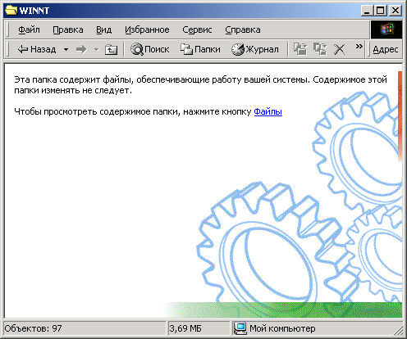This screenshot has width=407, height=339.
Task: Click the Delete X toolbar icon
Action: pos(340,49)
